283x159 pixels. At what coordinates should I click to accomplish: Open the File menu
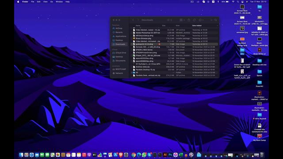32,2
